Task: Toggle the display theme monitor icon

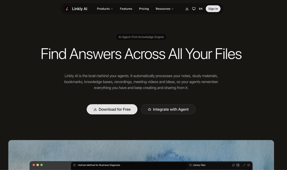Action: (194, 9)
